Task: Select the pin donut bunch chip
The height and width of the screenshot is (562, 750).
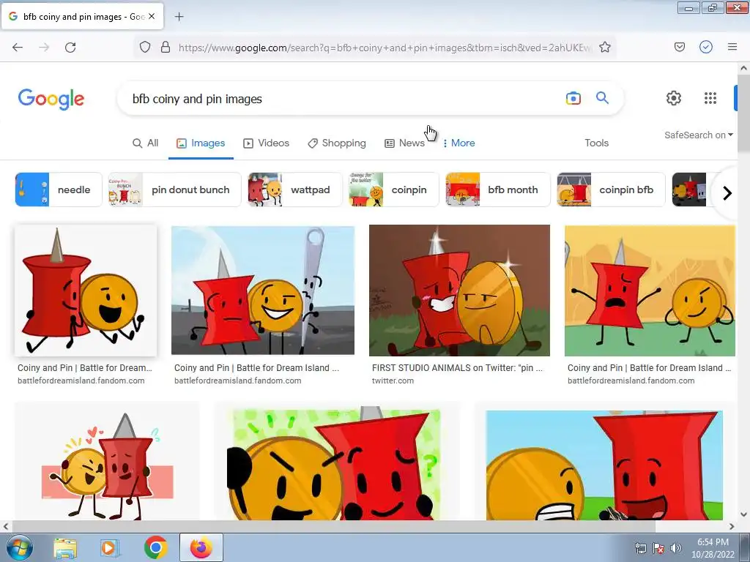Action: pyautogui.click(x=174, y=190)
